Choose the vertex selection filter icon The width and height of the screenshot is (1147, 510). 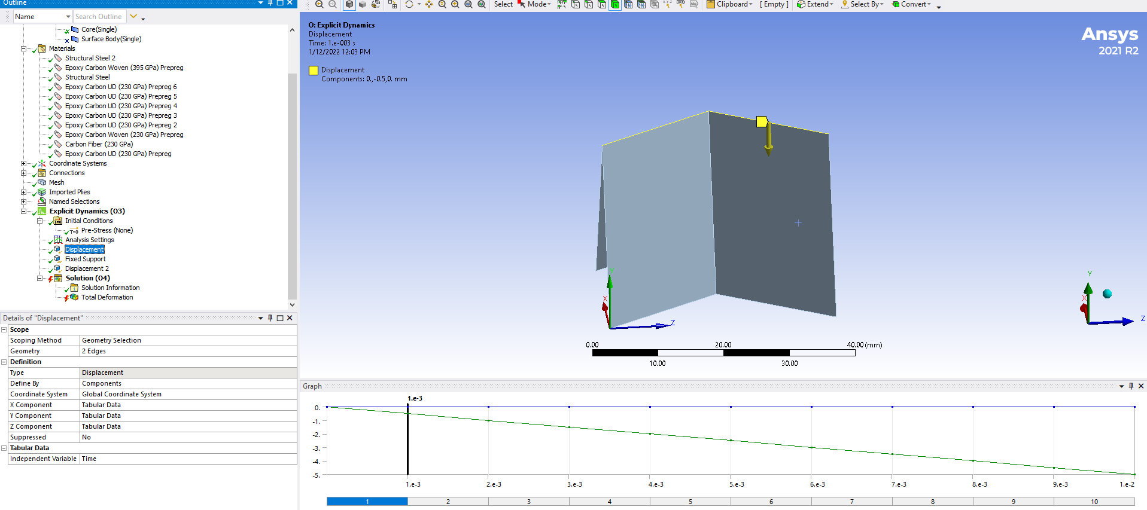click(x=576, y=4)
